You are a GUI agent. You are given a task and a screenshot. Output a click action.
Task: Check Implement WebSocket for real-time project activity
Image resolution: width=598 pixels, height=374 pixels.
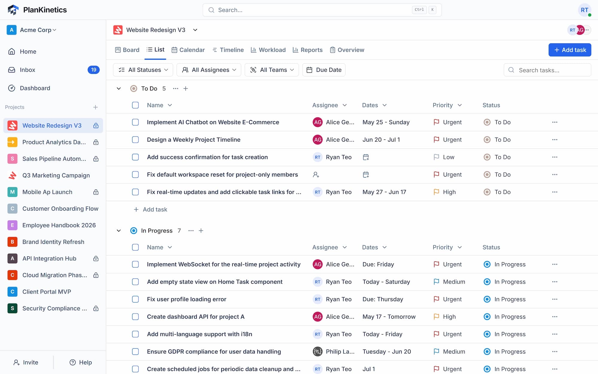tap(135, 264)
